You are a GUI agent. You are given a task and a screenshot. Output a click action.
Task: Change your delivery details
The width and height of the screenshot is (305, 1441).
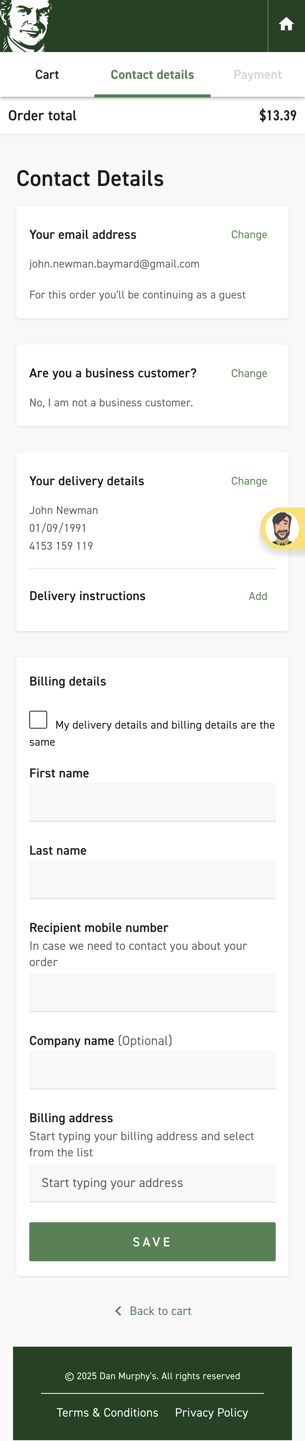coord(249,481)
